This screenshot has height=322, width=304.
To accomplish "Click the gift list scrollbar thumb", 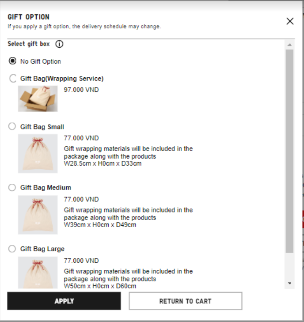I will (289, 150).
